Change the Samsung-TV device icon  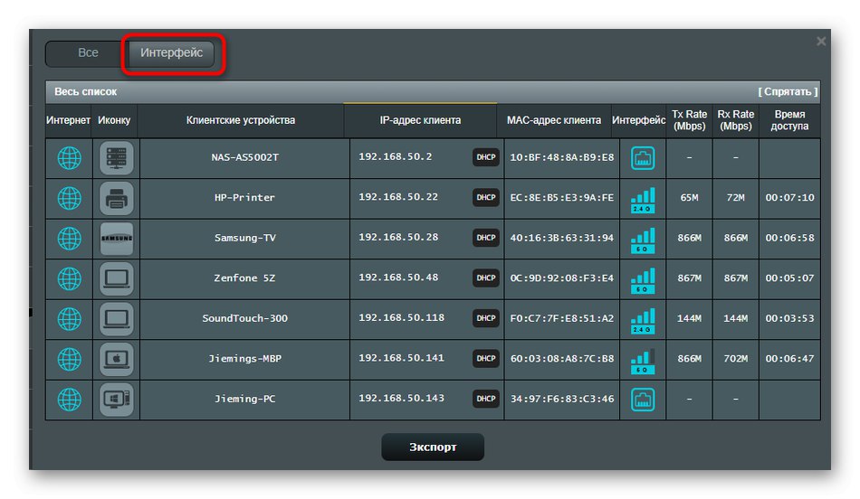pyautogui.click(x=116, y=239)
